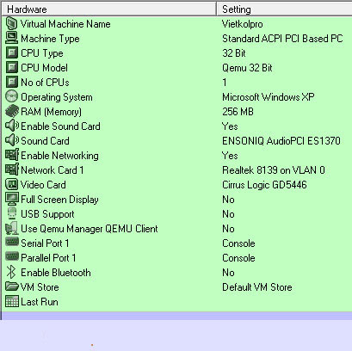This screenshot has height=351, width=352.
Task: Click the Enable Bluetooth icon
Action: point(11,272)
